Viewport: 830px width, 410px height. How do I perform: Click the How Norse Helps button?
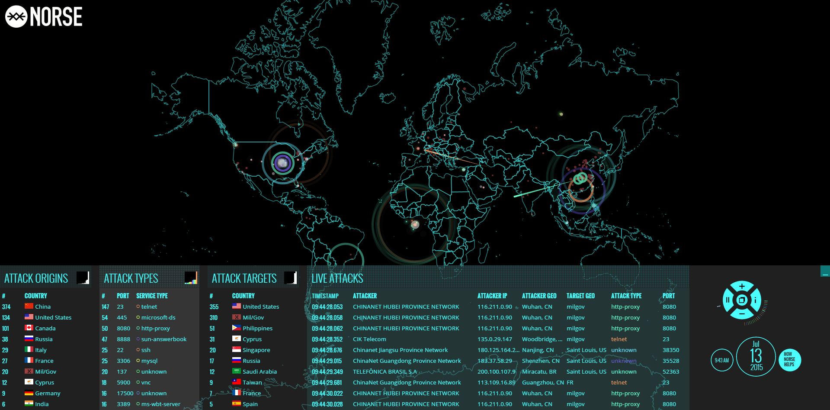[789, 359]
